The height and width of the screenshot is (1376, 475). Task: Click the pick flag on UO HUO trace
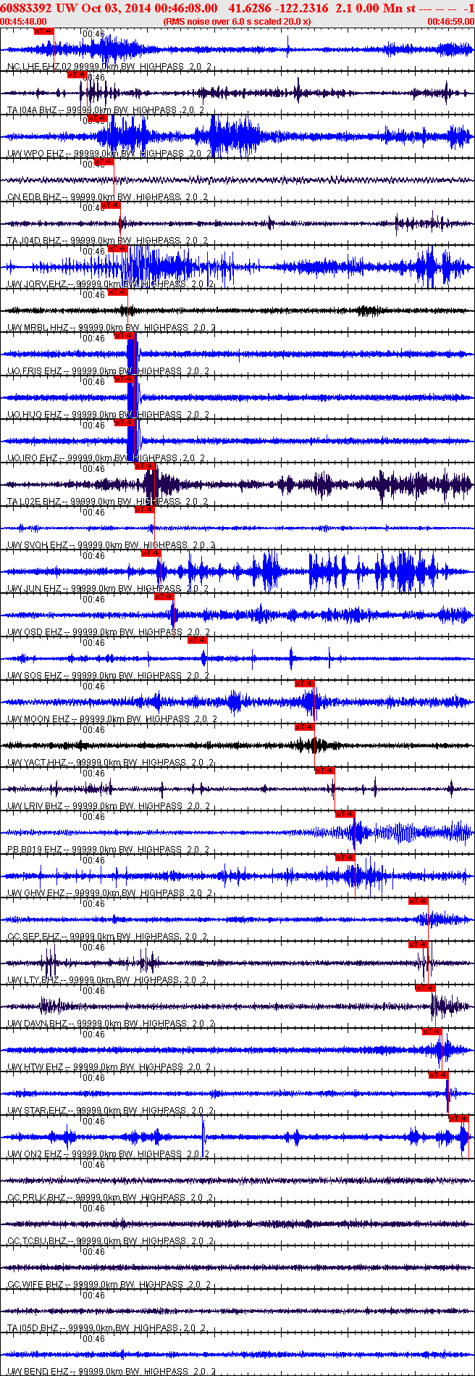click(125, 379)
